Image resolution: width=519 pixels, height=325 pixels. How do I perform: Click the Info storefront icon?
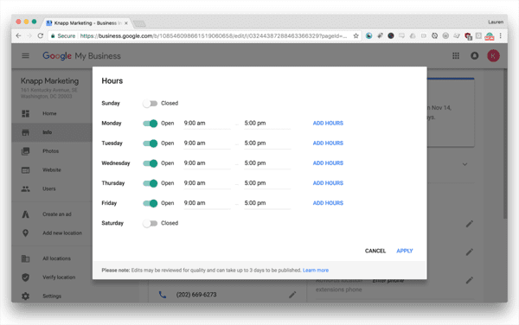tap(25, 132)
